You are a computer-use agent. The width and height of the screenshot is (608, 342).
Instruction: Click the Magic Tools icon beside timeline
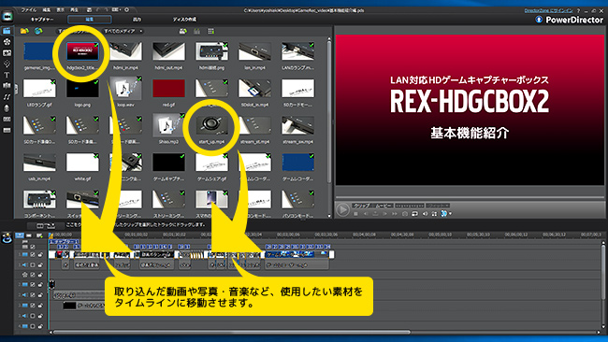point(7,238)
